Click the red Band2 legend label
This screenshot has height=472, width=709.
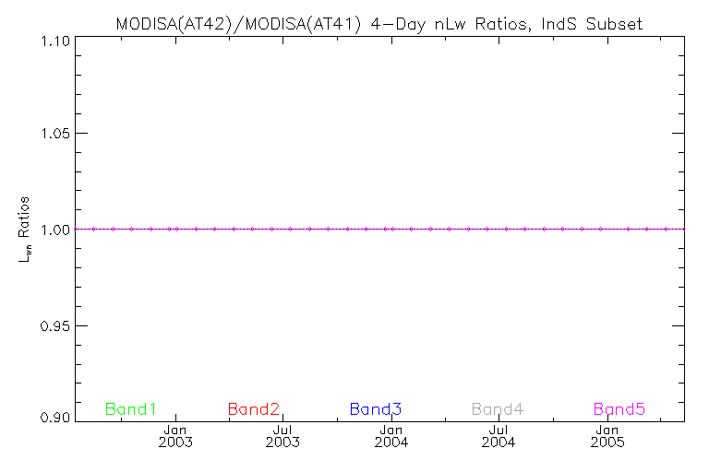click(x=254, y=409)
